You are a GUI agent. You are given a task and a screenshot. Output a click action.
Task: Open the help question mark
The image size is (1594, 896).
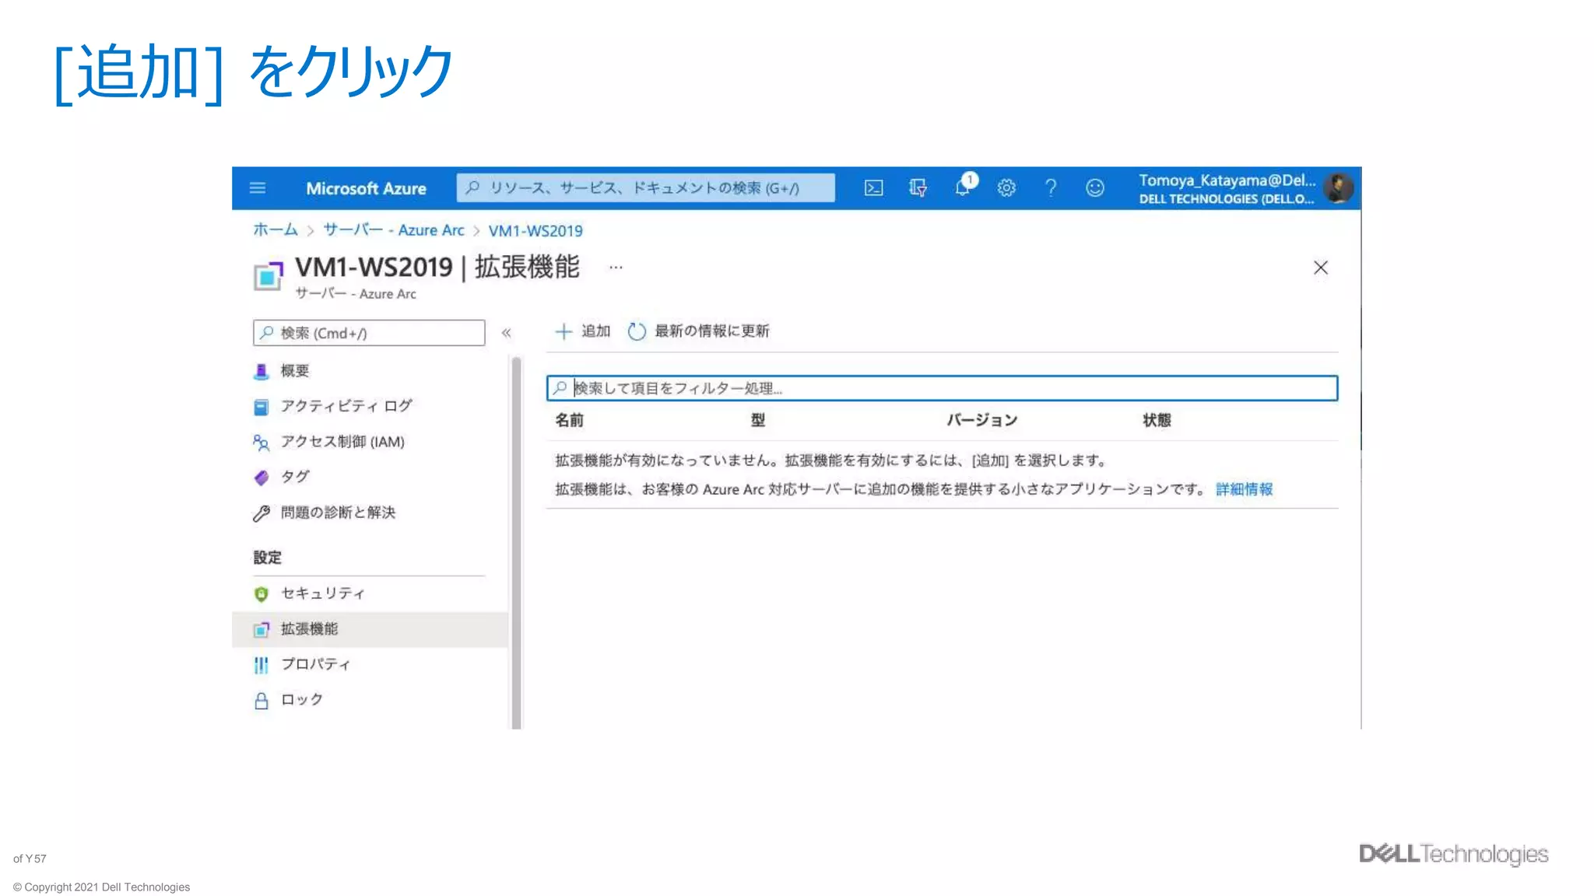[x=1051, y=188]
